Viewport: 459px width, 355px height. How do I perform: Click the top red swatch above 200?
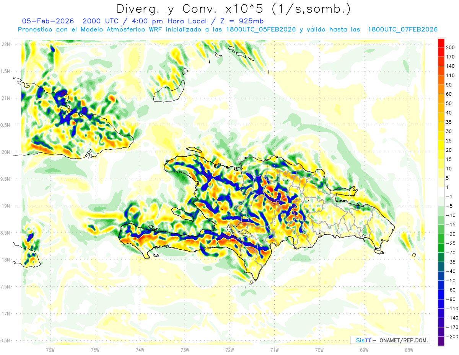tap(441, 43)
